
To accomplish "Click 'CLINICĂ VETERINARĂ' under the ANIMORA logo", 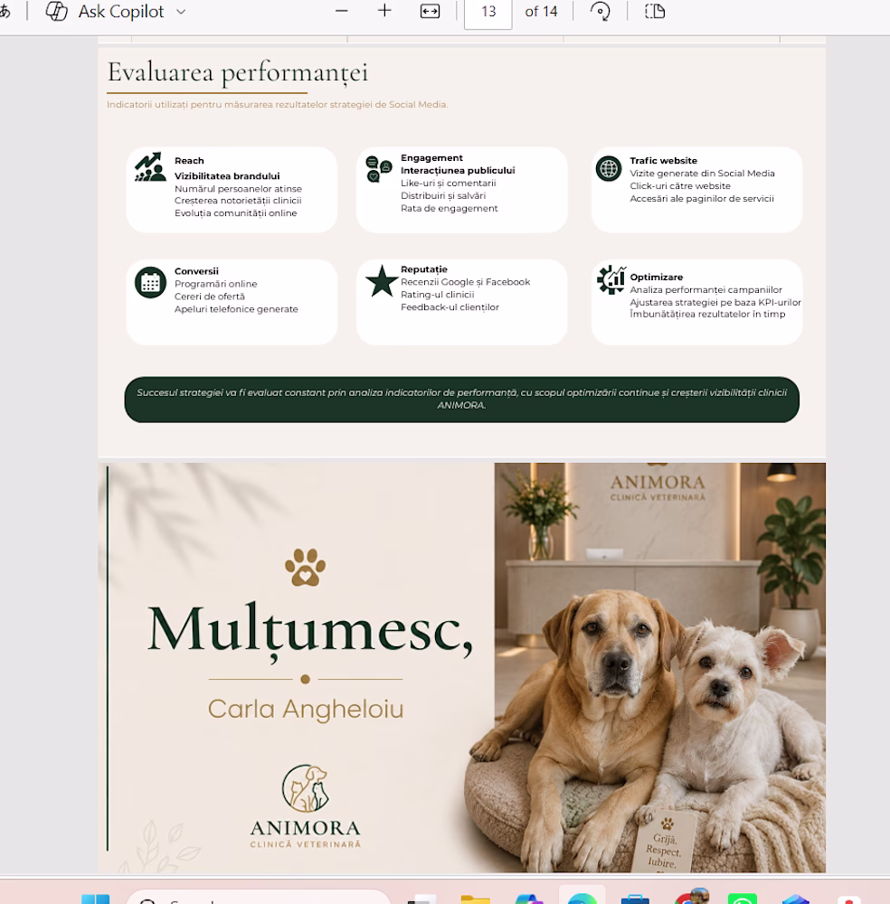I will [x=306, y=844].
